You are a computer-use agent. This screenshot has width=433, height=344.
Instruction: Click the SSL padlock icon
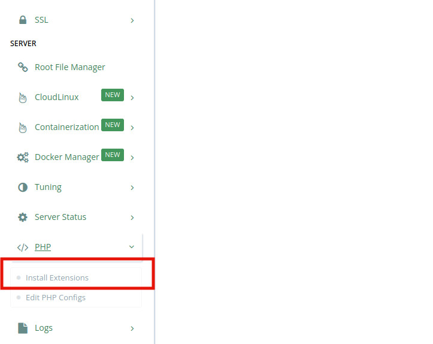tap(23, 20)
